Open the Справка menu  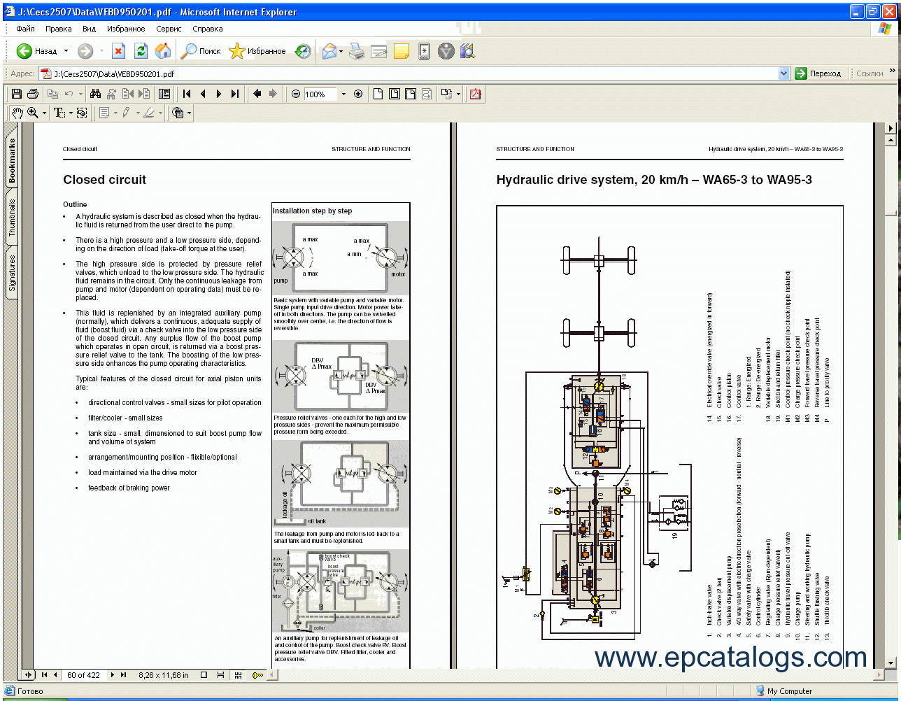pos(208,29)
